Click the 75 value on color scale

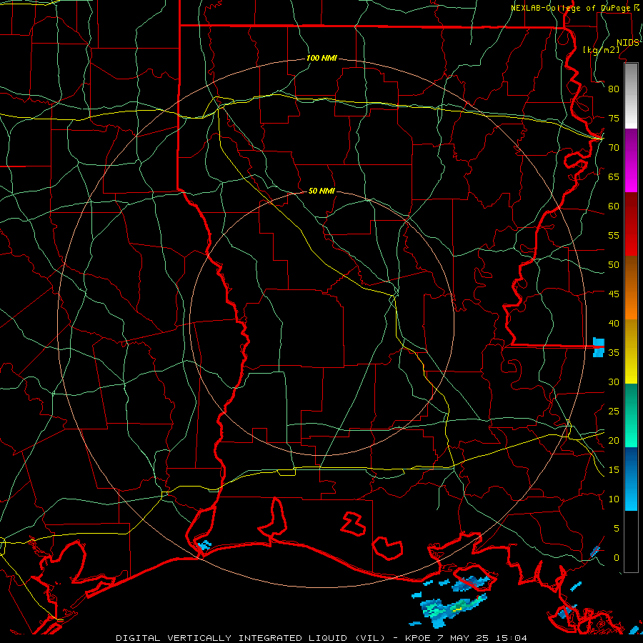click(x=614, y=118)
